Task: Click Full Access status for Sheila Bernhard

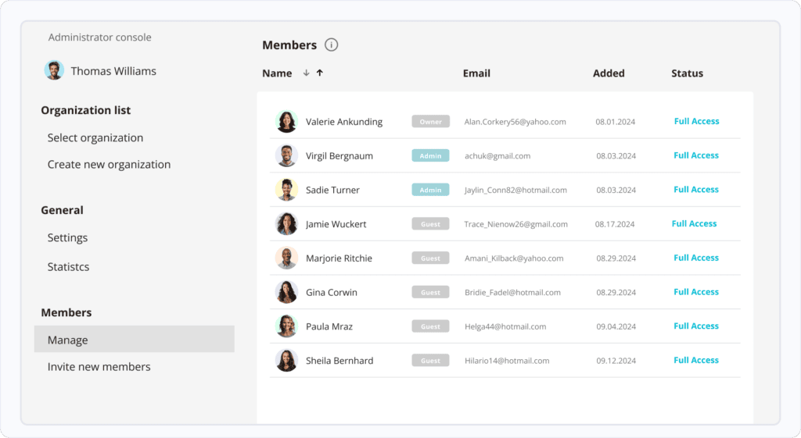Action: click(696, 360)
